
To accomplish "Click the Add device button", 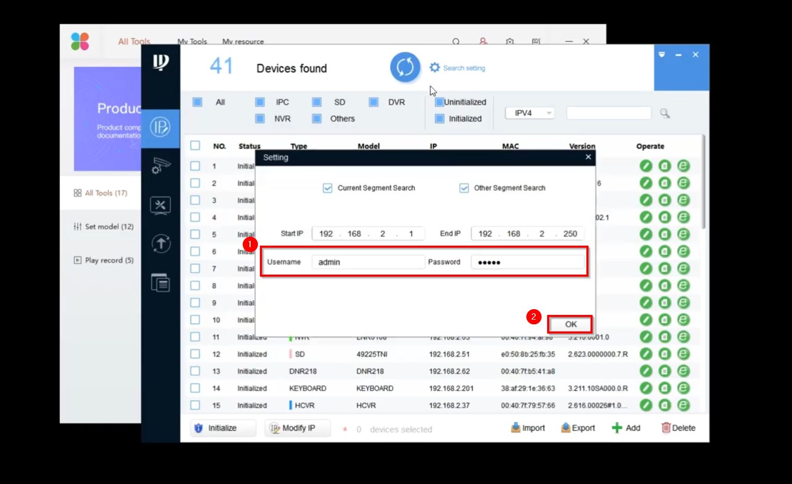I will 626,428.
